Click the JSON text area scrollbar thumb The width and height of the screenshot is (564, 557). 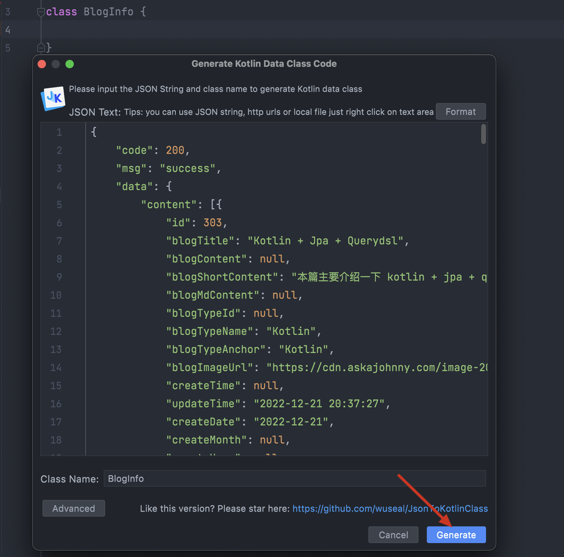pos(483,134)
